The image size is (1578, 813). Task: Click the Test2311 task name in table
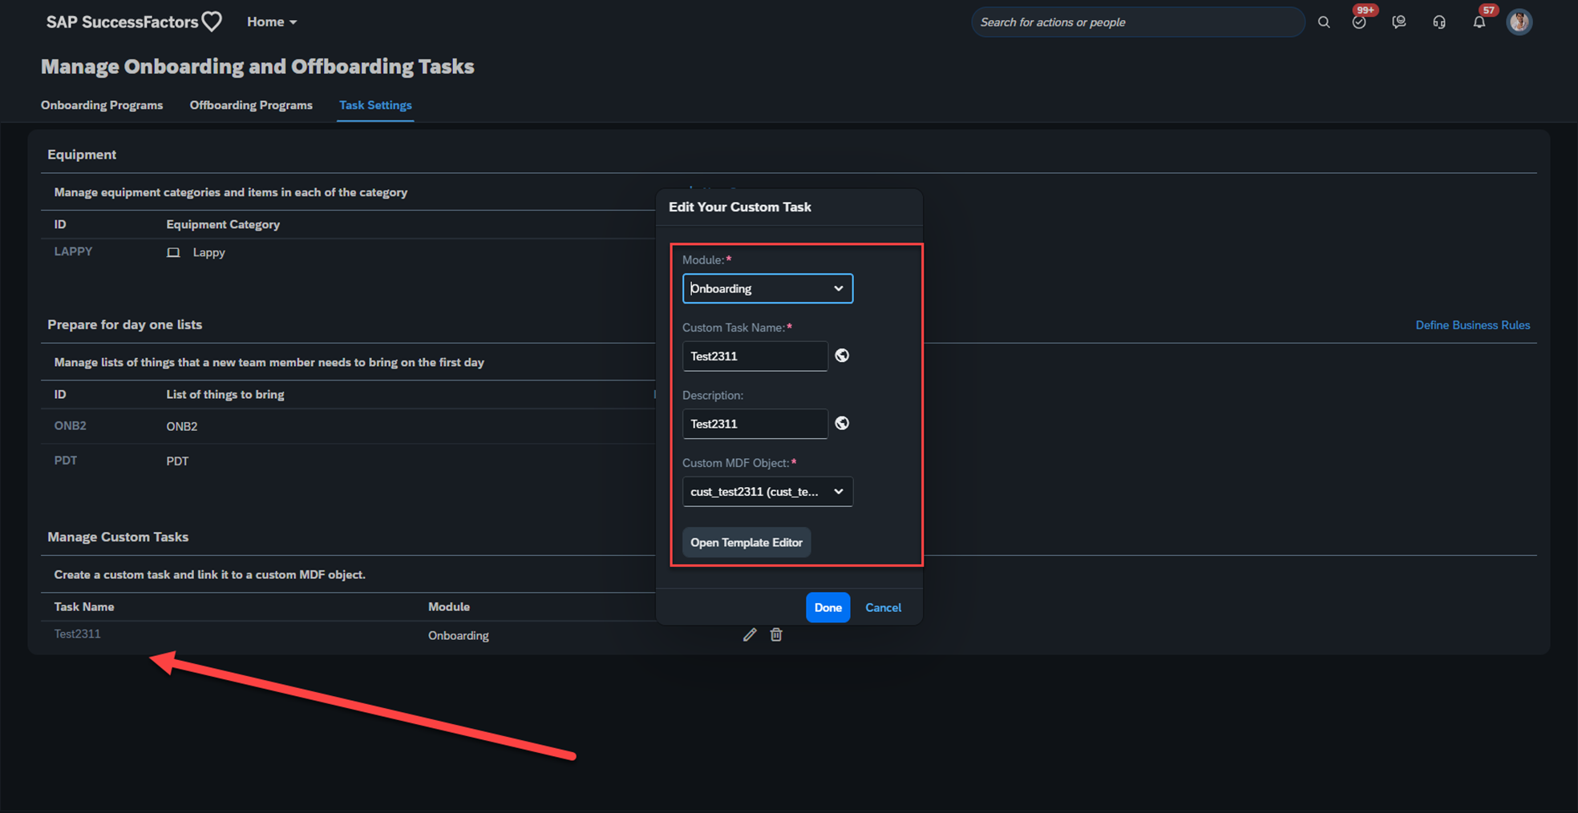[x=77, y=634]
